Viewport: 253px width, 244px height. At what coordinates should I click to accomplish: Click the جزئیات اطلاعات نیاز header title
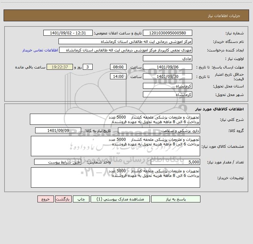(x=224, y=16)
